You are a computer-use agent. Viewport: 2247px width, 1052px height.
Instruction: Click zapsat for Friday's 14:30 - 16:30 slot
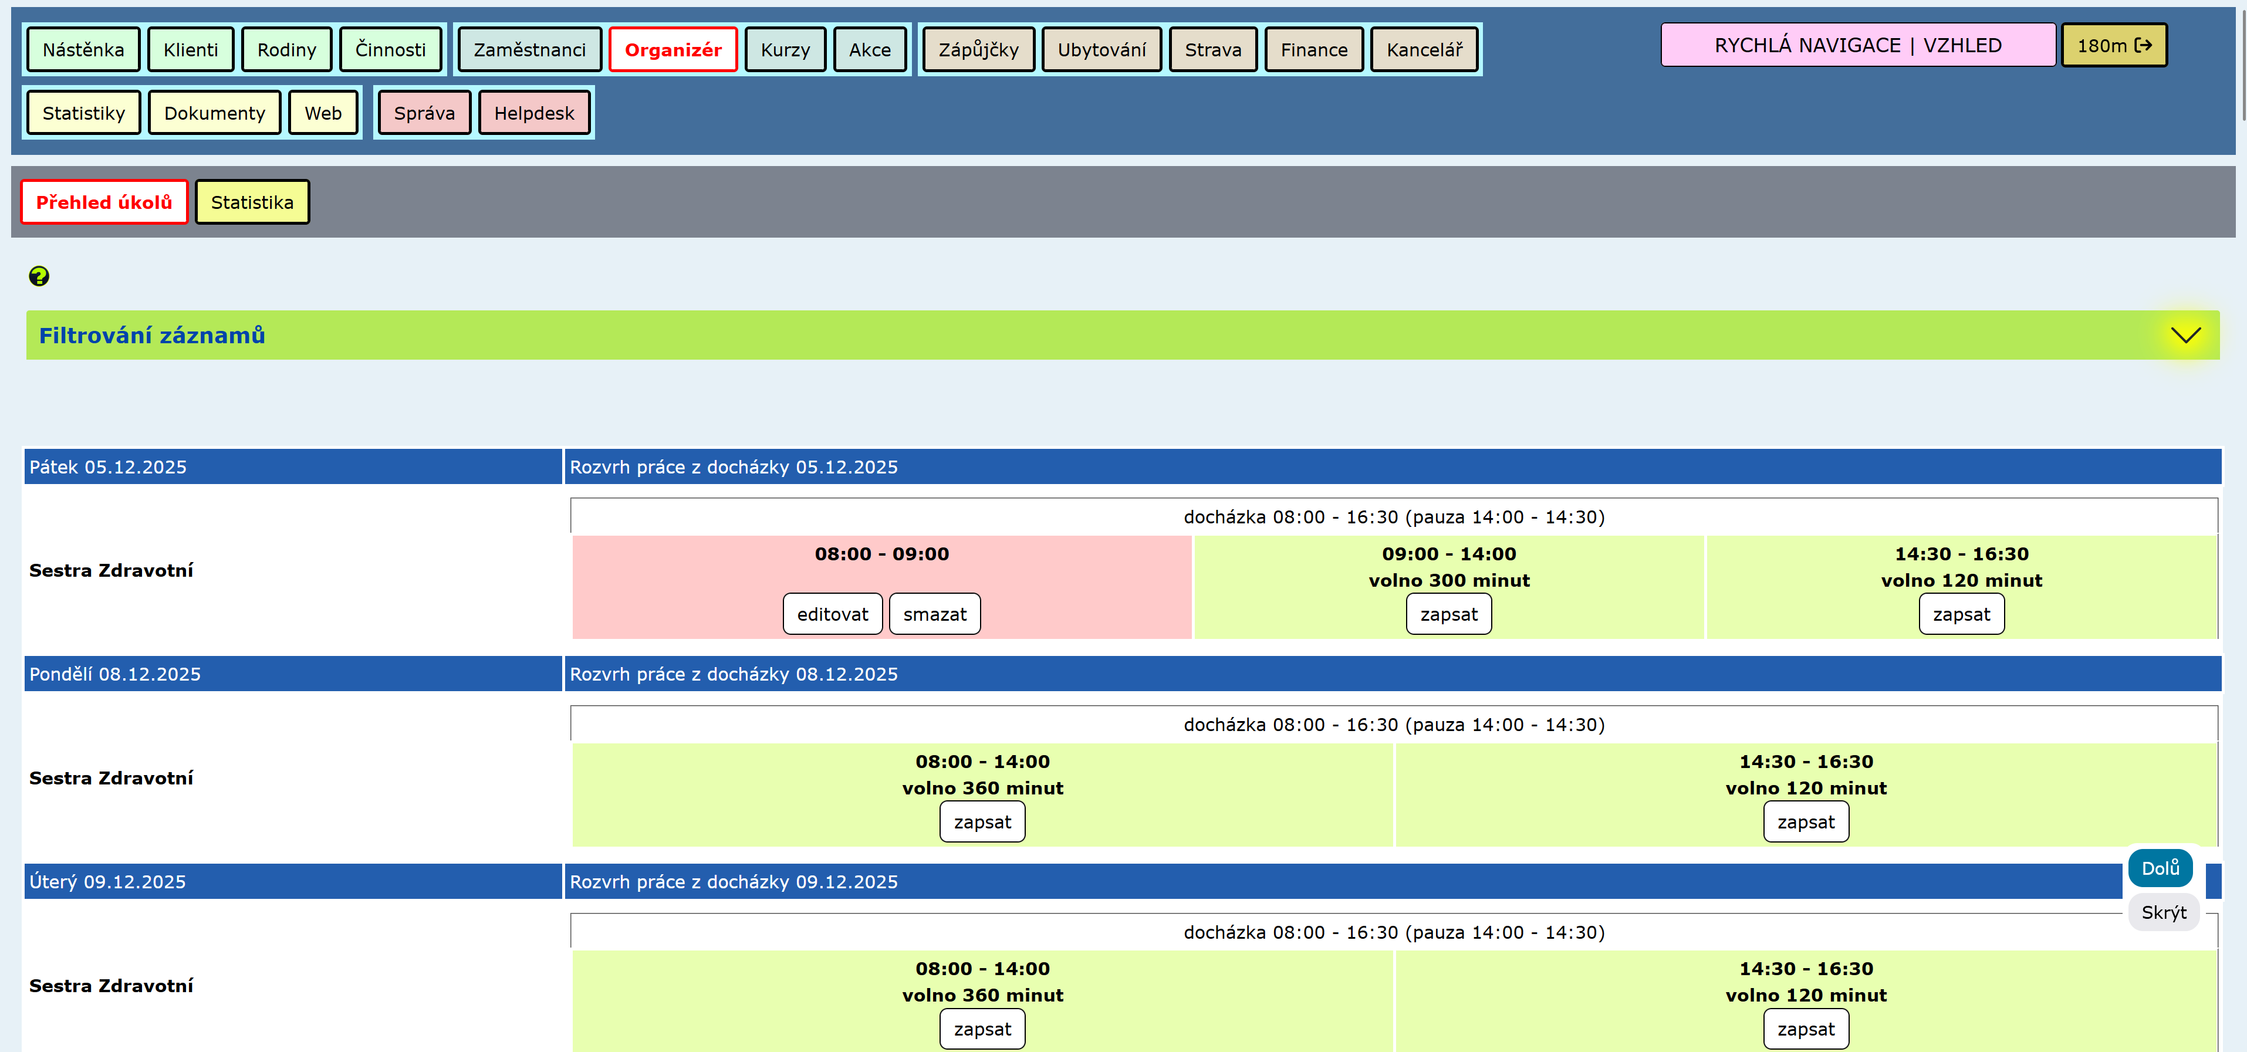tap(1960, 614)
